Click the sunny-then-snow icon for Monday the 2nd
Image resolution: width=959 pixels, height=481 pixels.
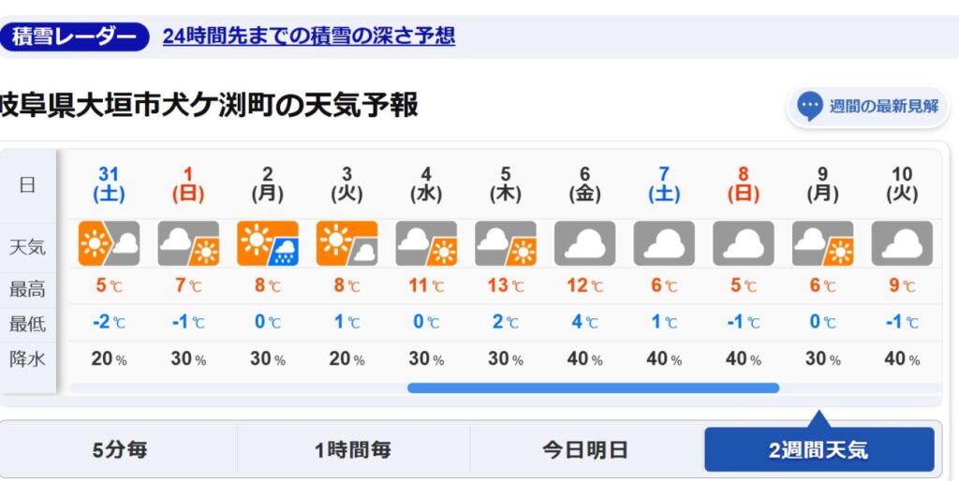[x=268, y=243]
